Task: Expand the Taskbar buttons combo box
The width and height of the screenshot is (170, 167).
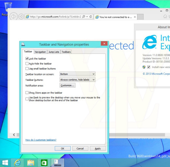Action: point(78,80)
